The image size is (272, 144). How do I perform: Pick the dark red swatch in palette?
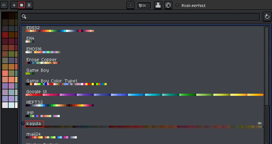click(x=5, y=35)
